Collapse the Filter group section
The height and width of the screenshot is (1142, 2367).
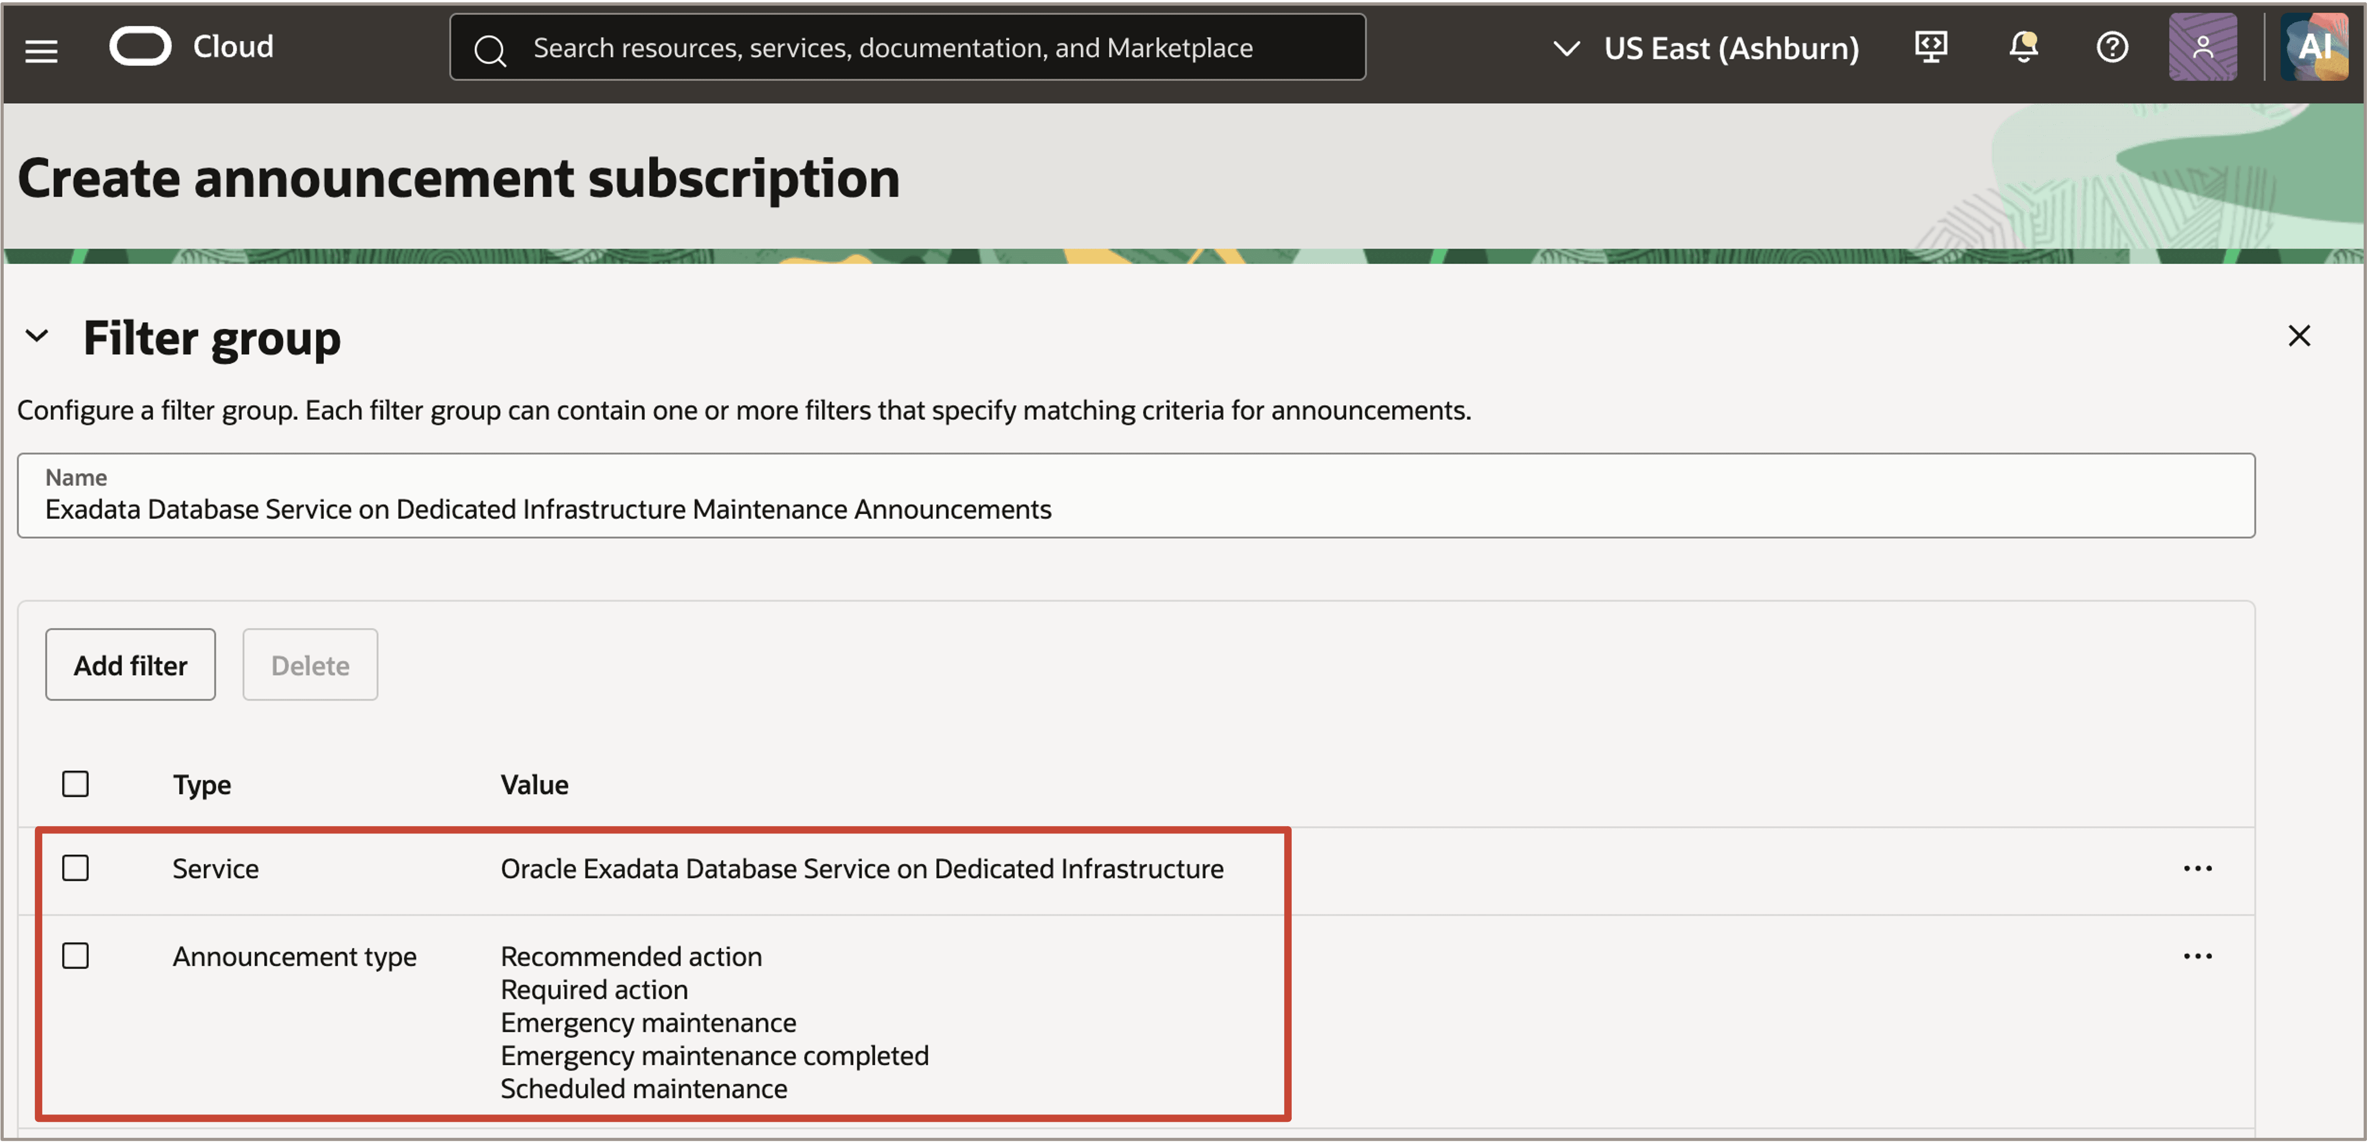pyautogui.click(x=37, y=336)
